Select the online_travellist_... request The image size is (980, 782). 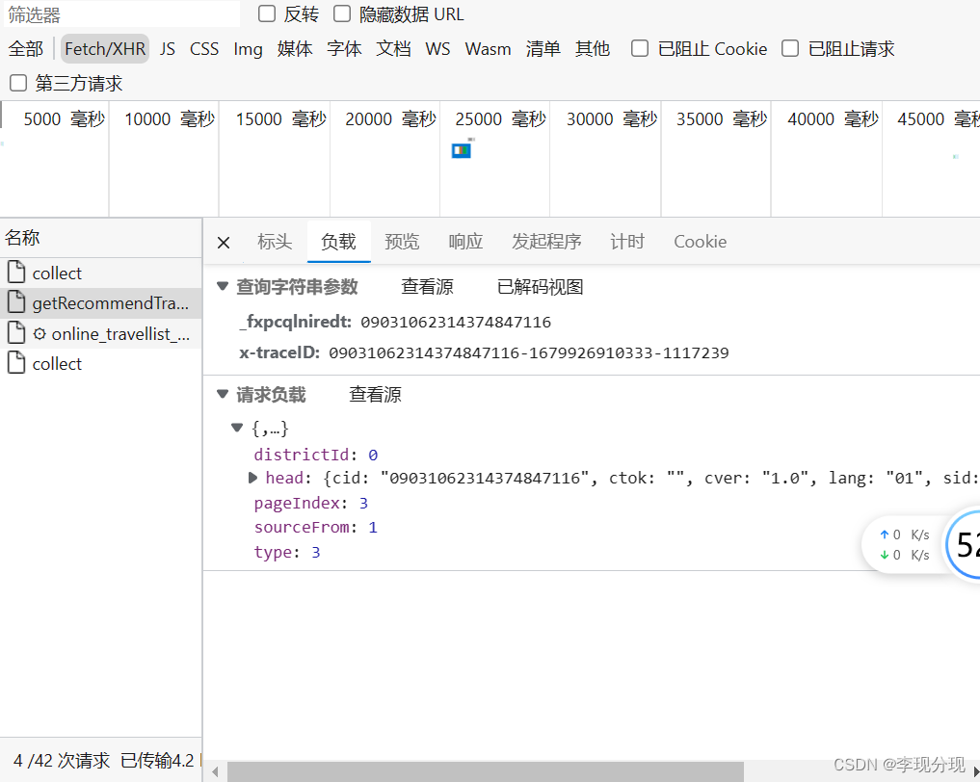(100, 333)
